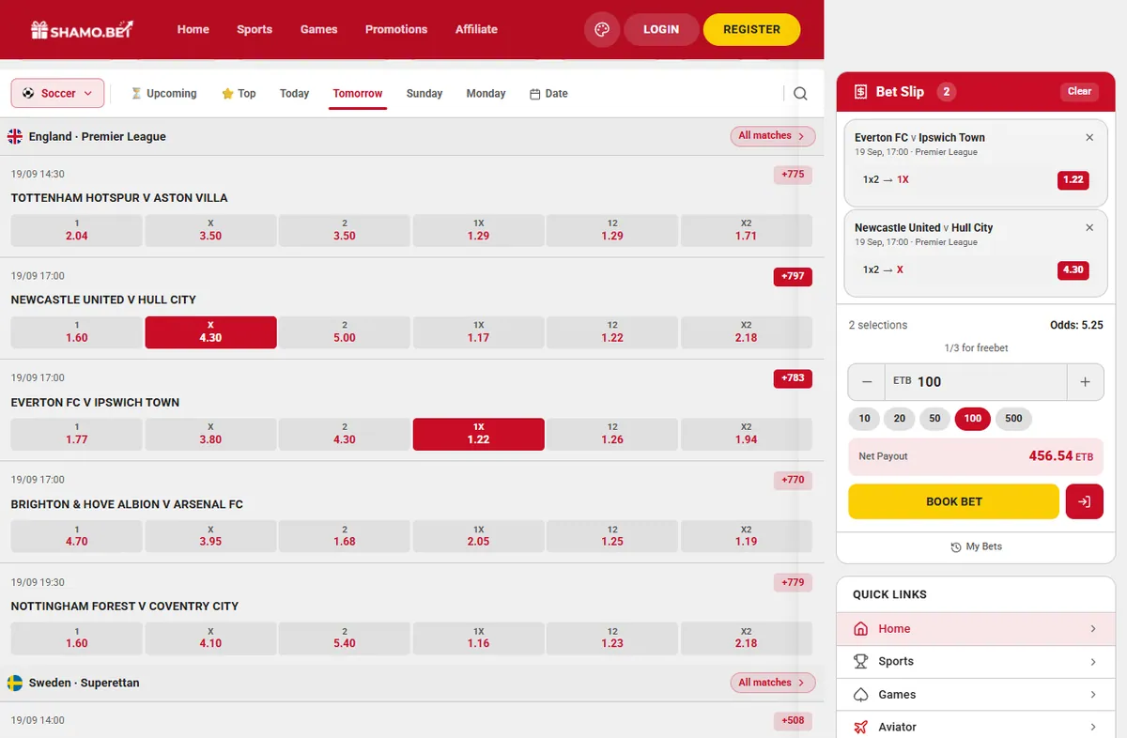This screenshot has width=1127, height=738.
Task: Select 2 at 4.30 for Everton v Ipswich
Action: pyautogui.click(x=345, y=434)
